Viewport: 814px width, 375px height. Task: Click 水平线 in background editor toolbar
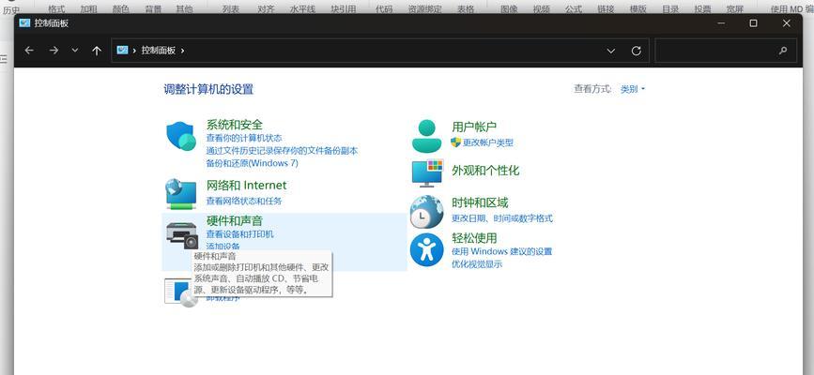click(302, 8)
